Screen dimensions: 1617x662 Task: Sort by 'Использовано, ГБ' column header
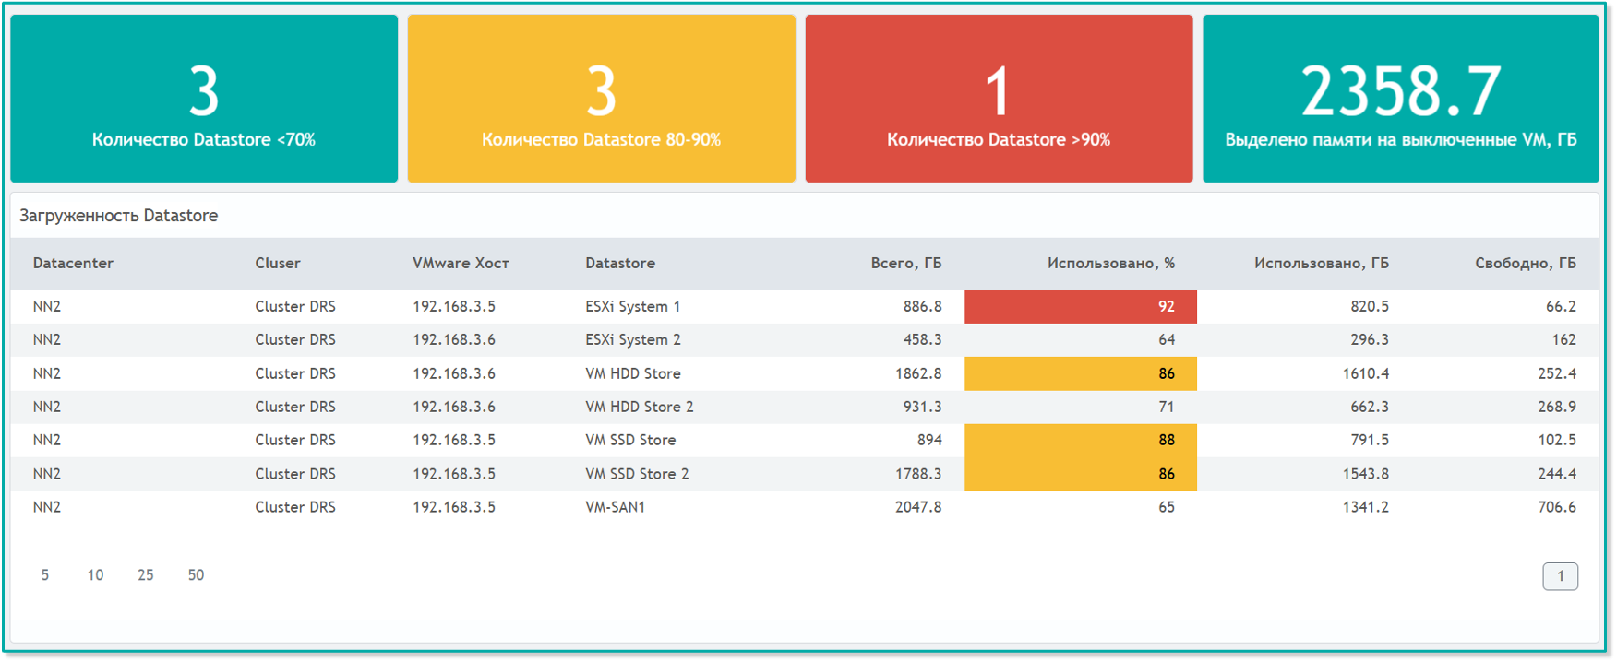pyautogui.click(x=1321, y=264)
